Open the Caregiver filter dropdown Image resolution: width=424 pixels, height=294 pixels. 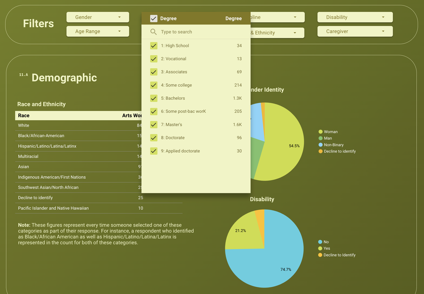click(355, 31)
